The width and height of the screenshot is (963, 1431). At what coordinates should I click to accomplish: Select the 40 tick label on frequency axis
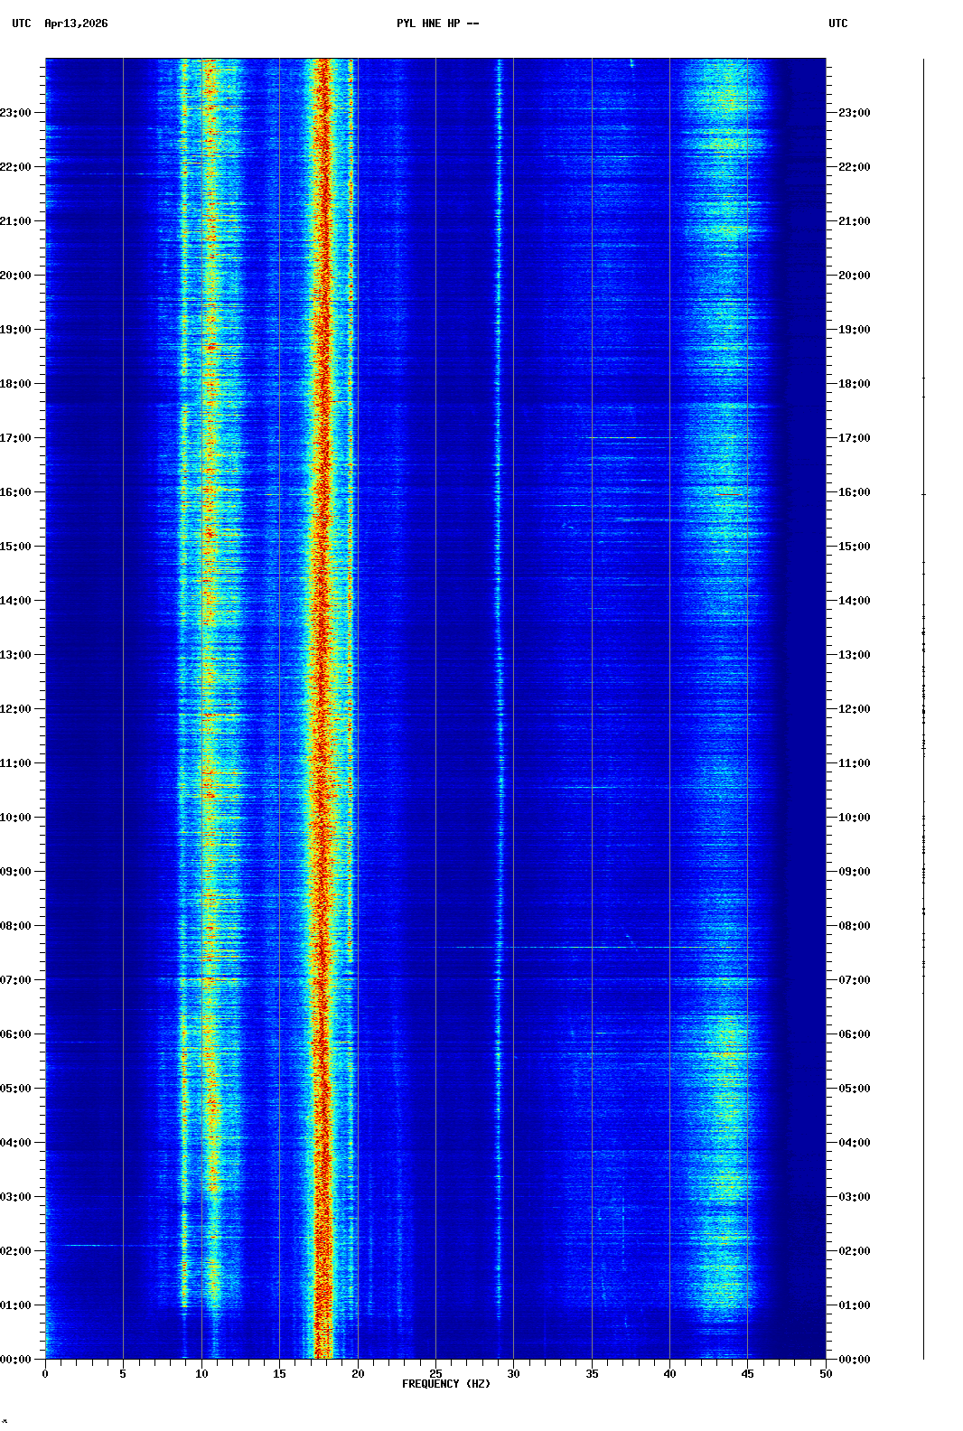coord(669,1374)
